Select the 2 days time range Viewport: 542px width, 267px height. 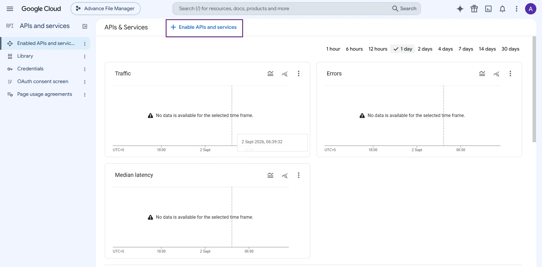click(425, 49)
